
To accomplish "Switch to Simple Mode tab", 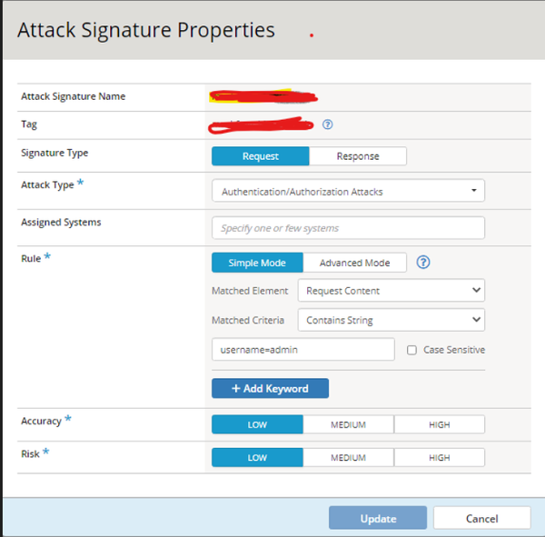I will coord(257,263).
